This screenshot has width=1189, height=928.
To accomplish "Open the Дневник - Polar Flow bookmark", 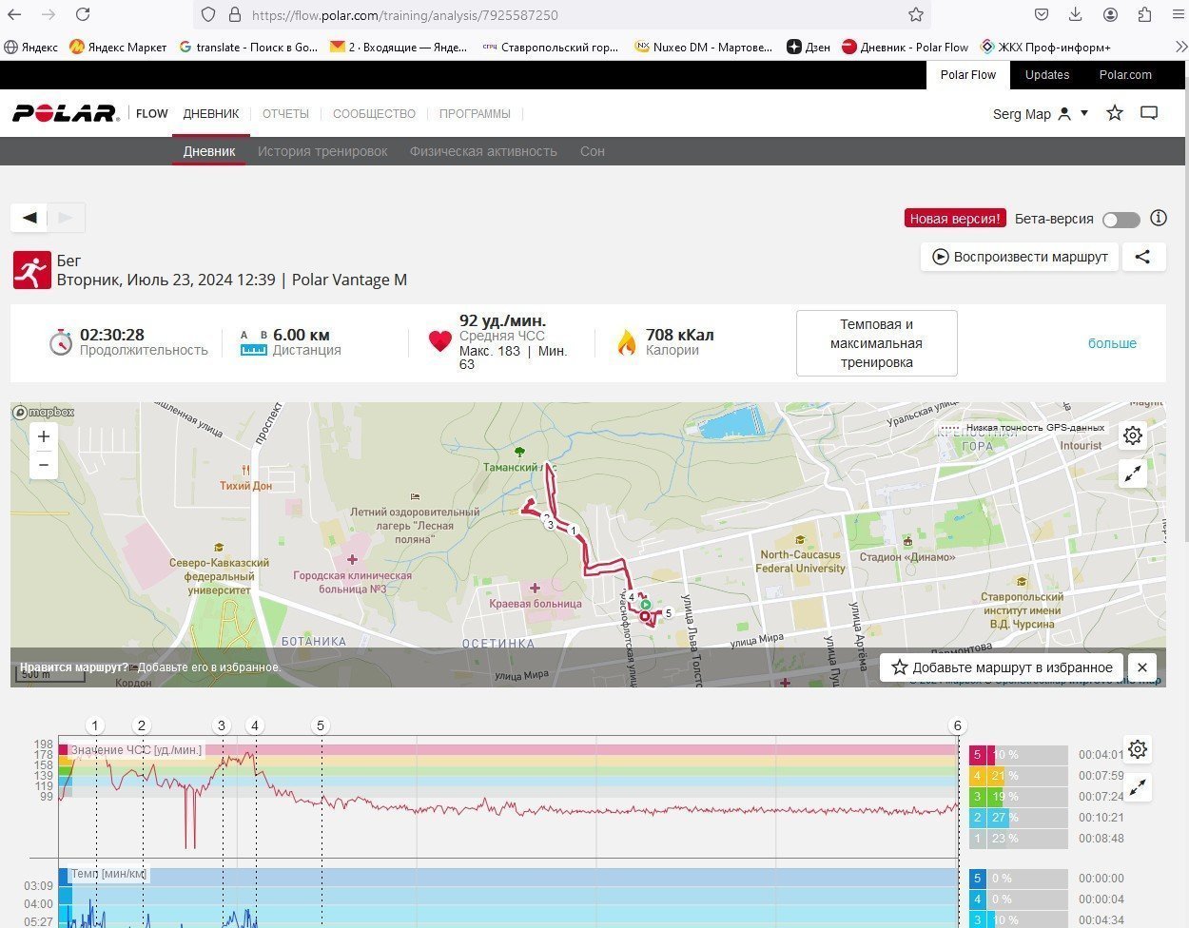I will [x=905, y=47].
